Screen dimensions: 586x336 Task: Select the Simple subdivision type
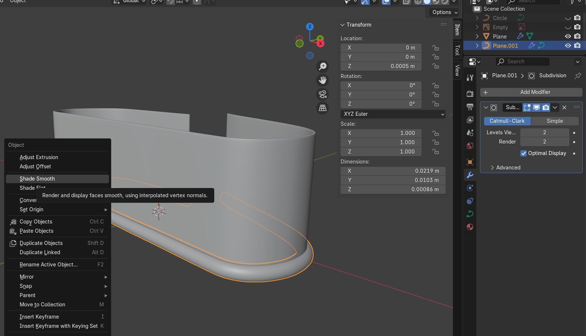coord(554,121)
